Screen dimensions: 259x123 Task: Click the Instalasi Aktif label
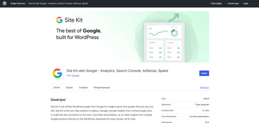pyautogui.click(x=167, y=110)
